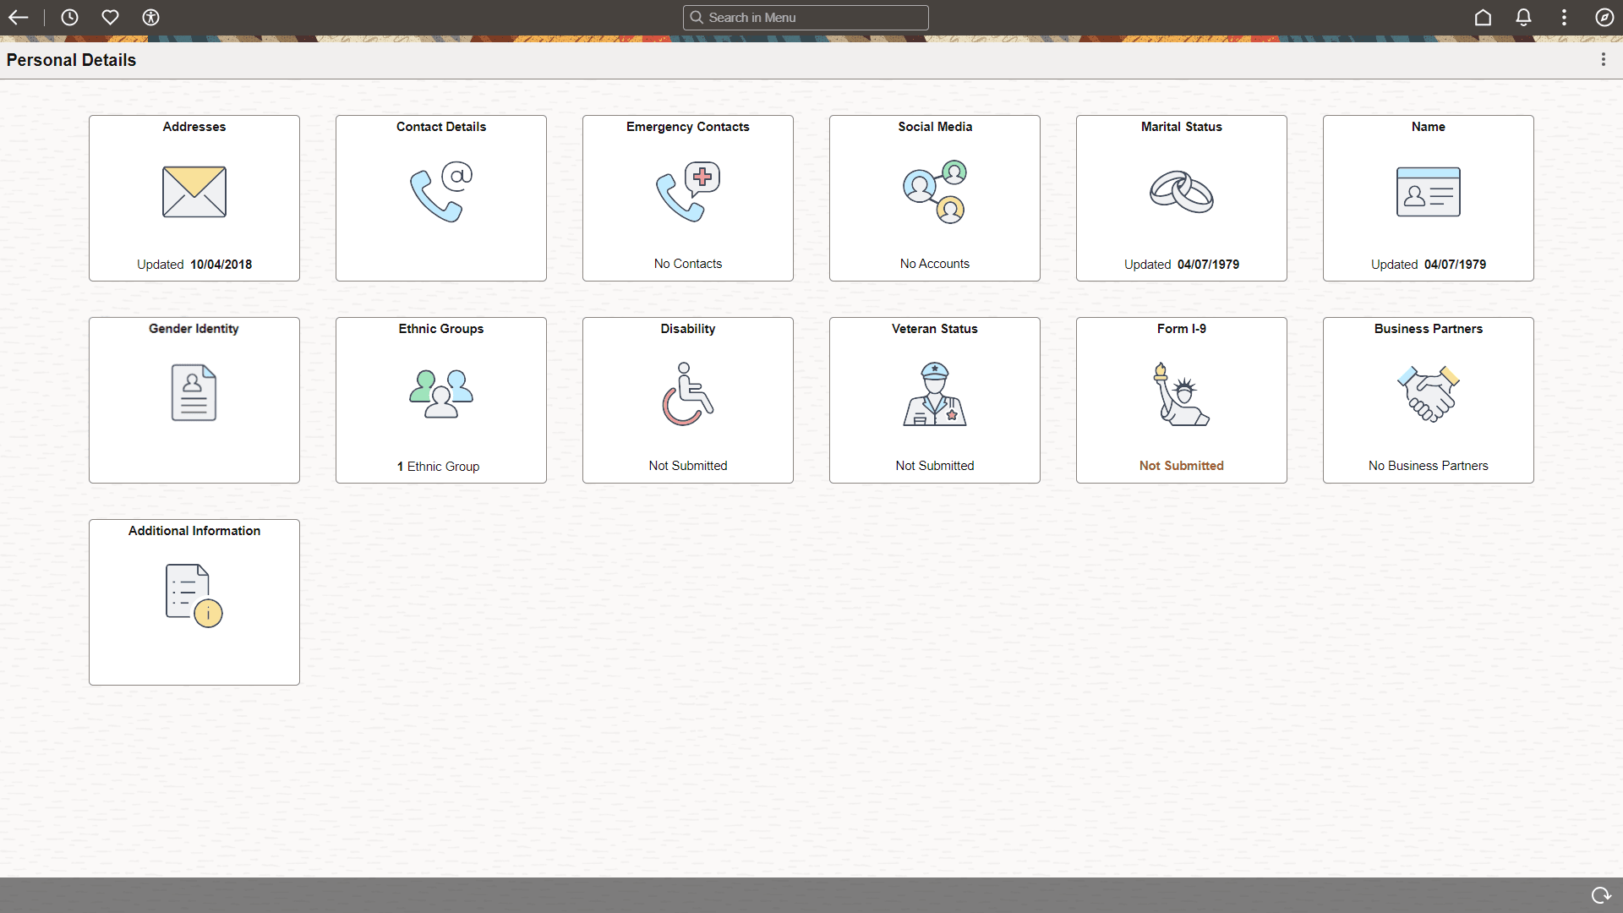The height and width of the screenshot is (913, 1623).
Task: Select the Emergency Contacts phone icon
Action: [687, 192]
